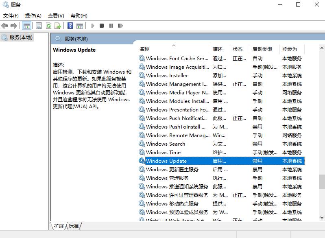Image resolution: width=325 pixels, height=238 pixels.
Task: Sort by the 启动类型 column header
Action: tap(262, 49)
